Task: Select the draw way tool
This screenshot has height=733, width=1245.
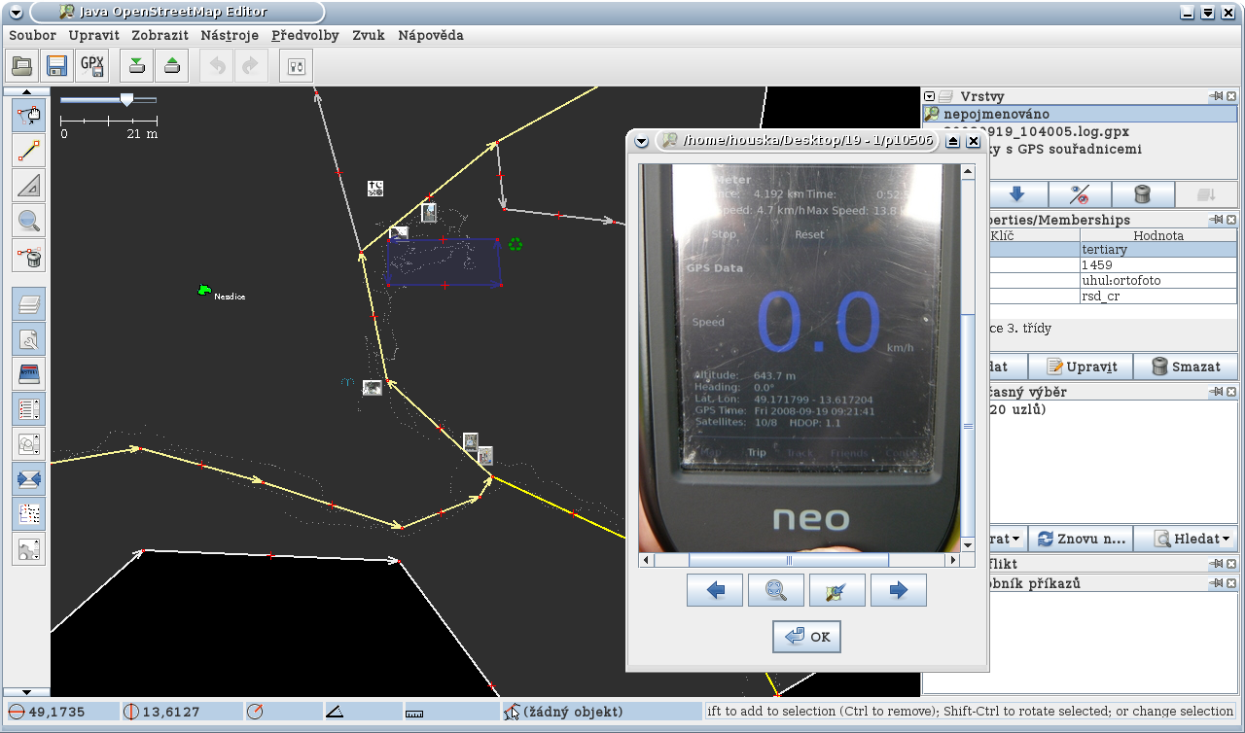Action: tap(29, 151)
